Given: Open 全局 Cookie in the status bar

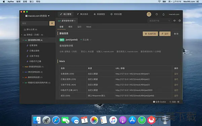Looking at the screenshot, I should pos(159,102).
